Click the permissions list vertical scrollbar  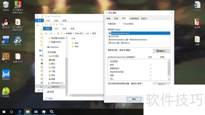[169, 67]
